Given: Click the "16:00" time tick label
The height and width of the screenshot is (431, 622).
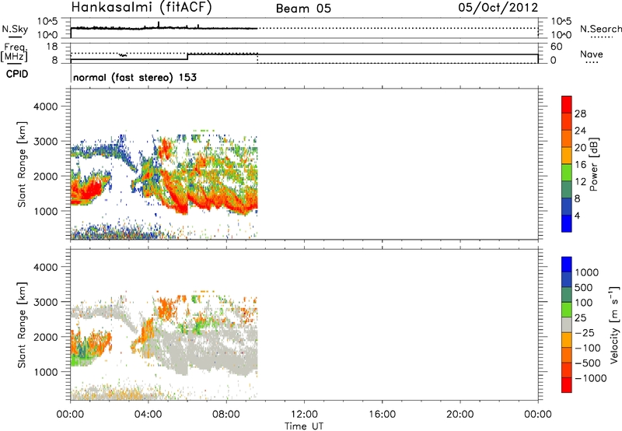Looking at the screenshot, I should (382, 415).
